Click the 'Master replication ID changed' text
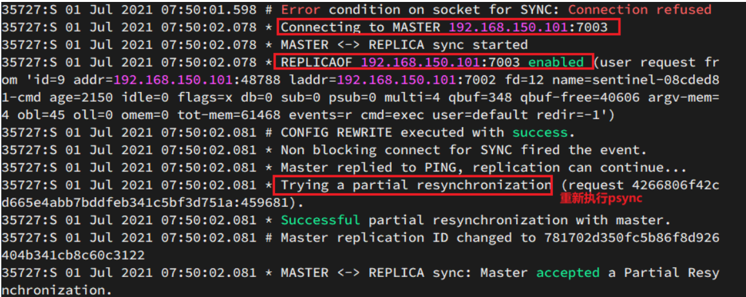 click(x=396, y=238)
